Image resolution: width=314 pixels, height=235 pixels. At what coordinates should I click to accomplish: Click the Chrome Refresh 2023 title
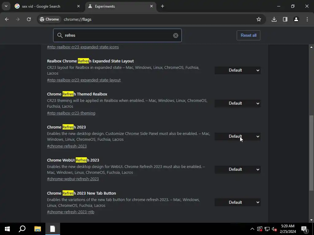pyautogui.click(x=66, y=127)
